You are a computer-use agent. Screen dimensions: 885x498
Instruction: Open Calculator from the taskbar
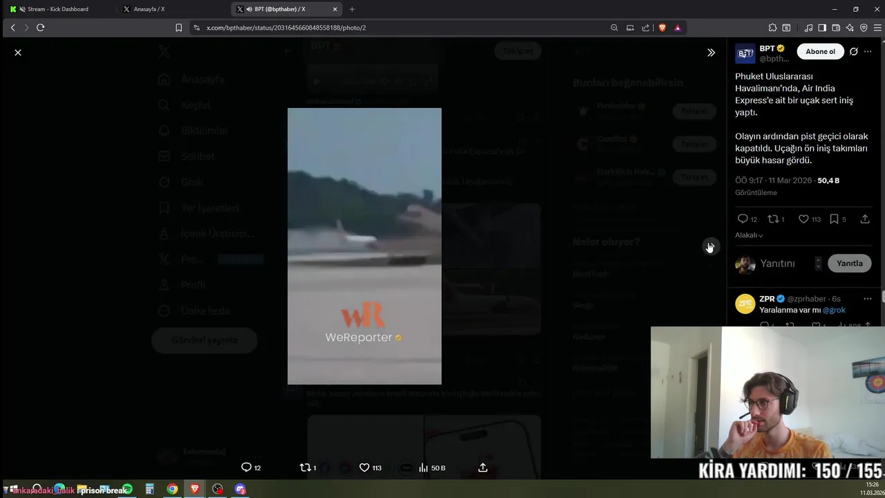tap(149, 489)
